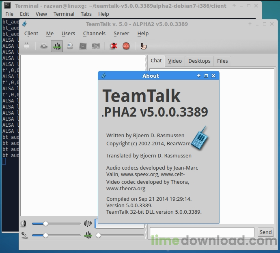
Task: Click the chat message input field
Action: 202,232
